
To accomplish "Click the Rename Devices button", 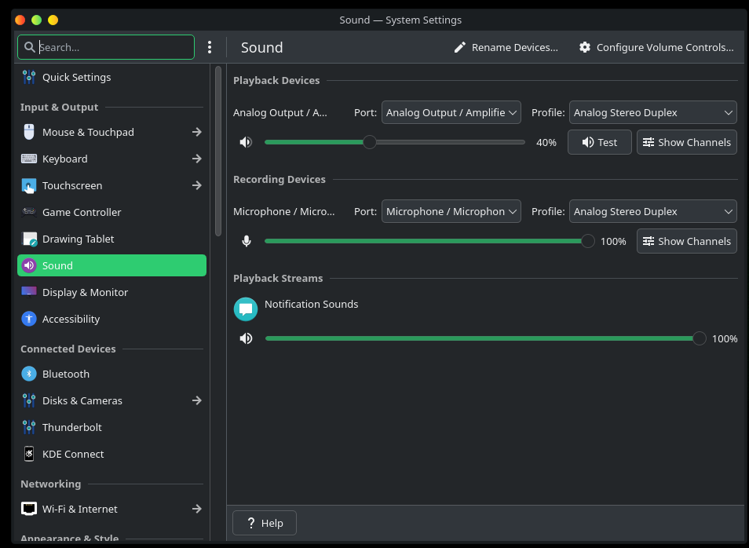I will pos(506,47).
